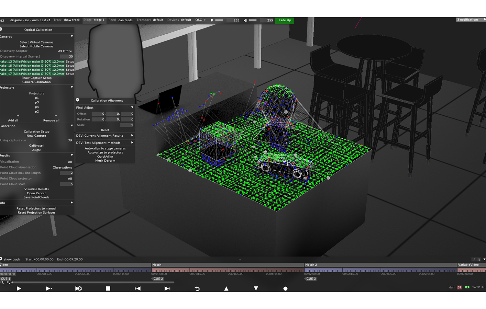The height and width of the screenshot is (309, 486).
Task: Select the CUE 3 timeline marker
Action: pyautogui.click(x=311, y=279)
